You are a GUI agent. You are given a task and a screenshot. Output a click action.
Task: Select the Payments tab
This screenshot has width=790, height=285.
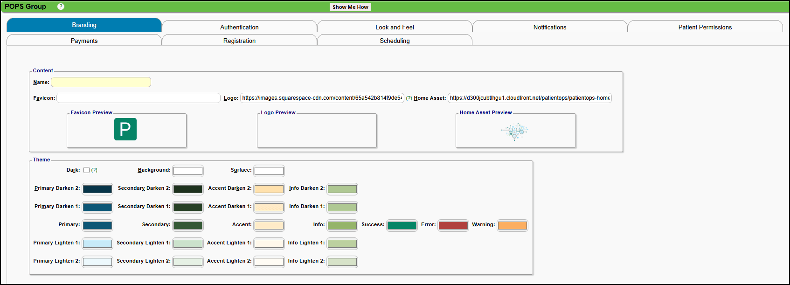pyautogui.click(x=84, y=41)
